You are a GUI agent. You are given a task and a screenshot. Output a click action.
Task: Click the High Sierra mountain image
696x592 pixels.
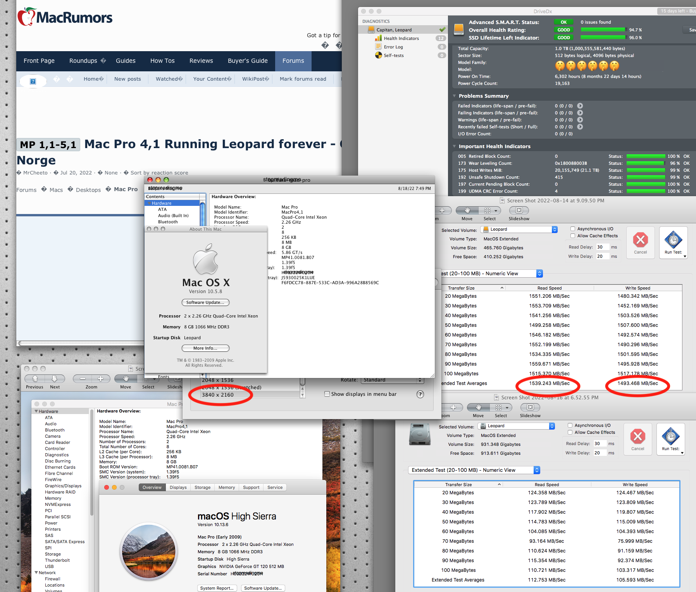tap(148, 551)
